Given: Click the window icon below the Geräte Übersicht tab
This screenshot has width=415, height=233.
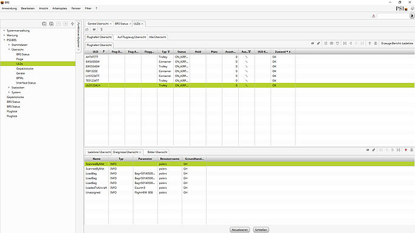Looking at the screenshot, I should tap(87, 30).
